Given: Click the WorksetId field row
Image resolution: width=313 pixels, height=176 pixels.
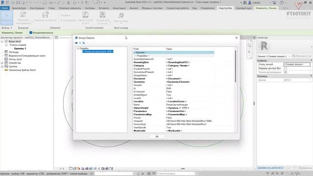Looking at the screenshot, I should coord(174,131).
